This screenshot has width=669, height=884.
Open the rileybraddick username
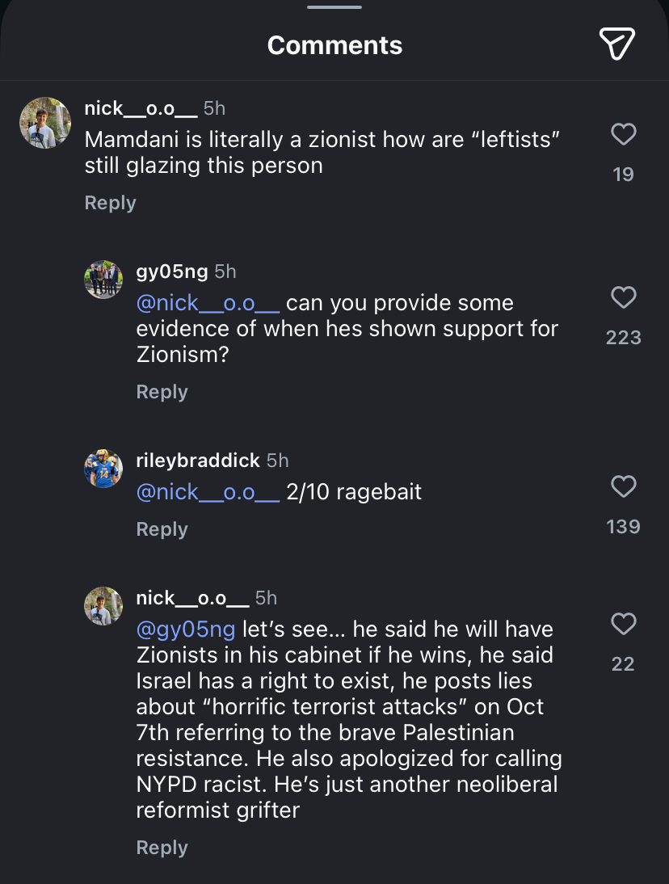pos(198,461)
